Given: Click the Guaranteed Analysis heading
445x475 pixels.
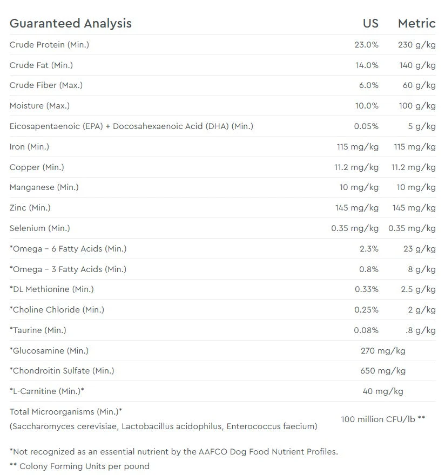Looking at the screenshot, I should (x=71, y=23).
